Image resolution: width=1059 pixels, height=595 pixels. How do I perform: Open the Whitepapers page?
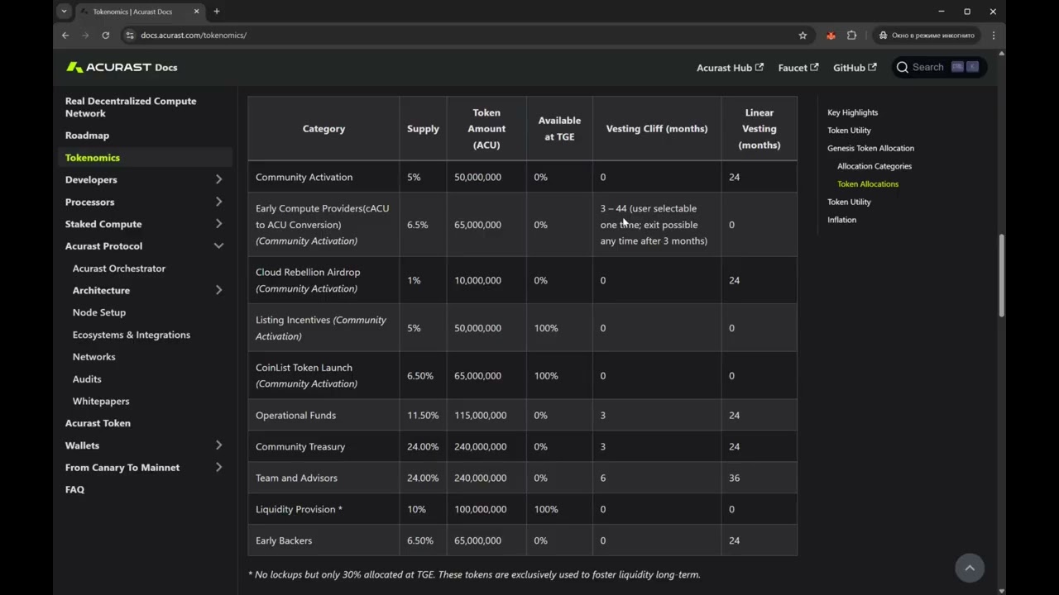point(101,402)
